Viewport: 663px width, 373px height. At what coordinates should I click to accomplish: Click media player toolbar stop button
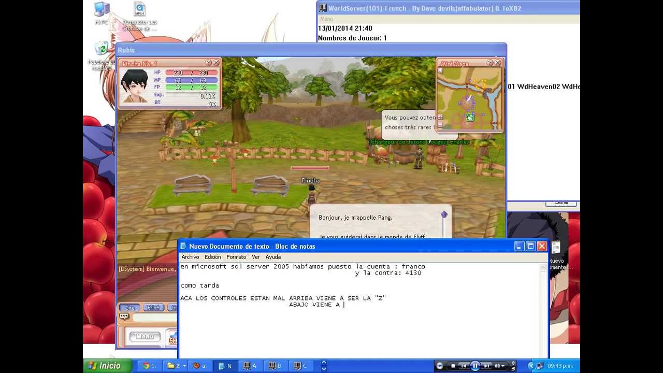click(x=453, y=366)
